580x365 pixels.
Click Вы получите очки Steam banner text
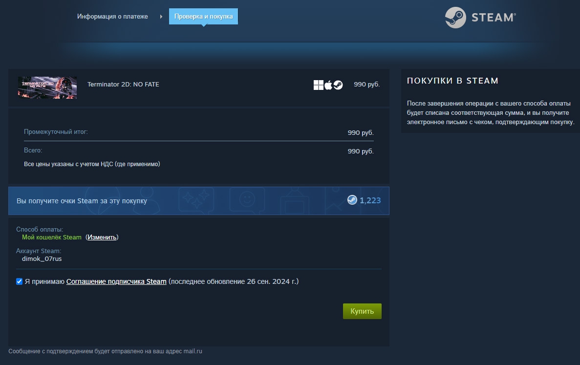coord(82,201)
